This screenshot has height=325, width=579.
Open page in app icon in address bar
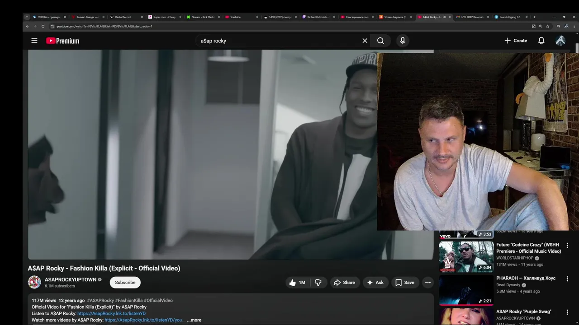pos(534,26)
